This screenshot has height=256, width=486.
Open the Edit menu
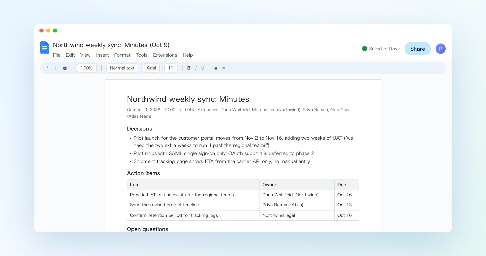pyautogui.click(x=70, y=55)
